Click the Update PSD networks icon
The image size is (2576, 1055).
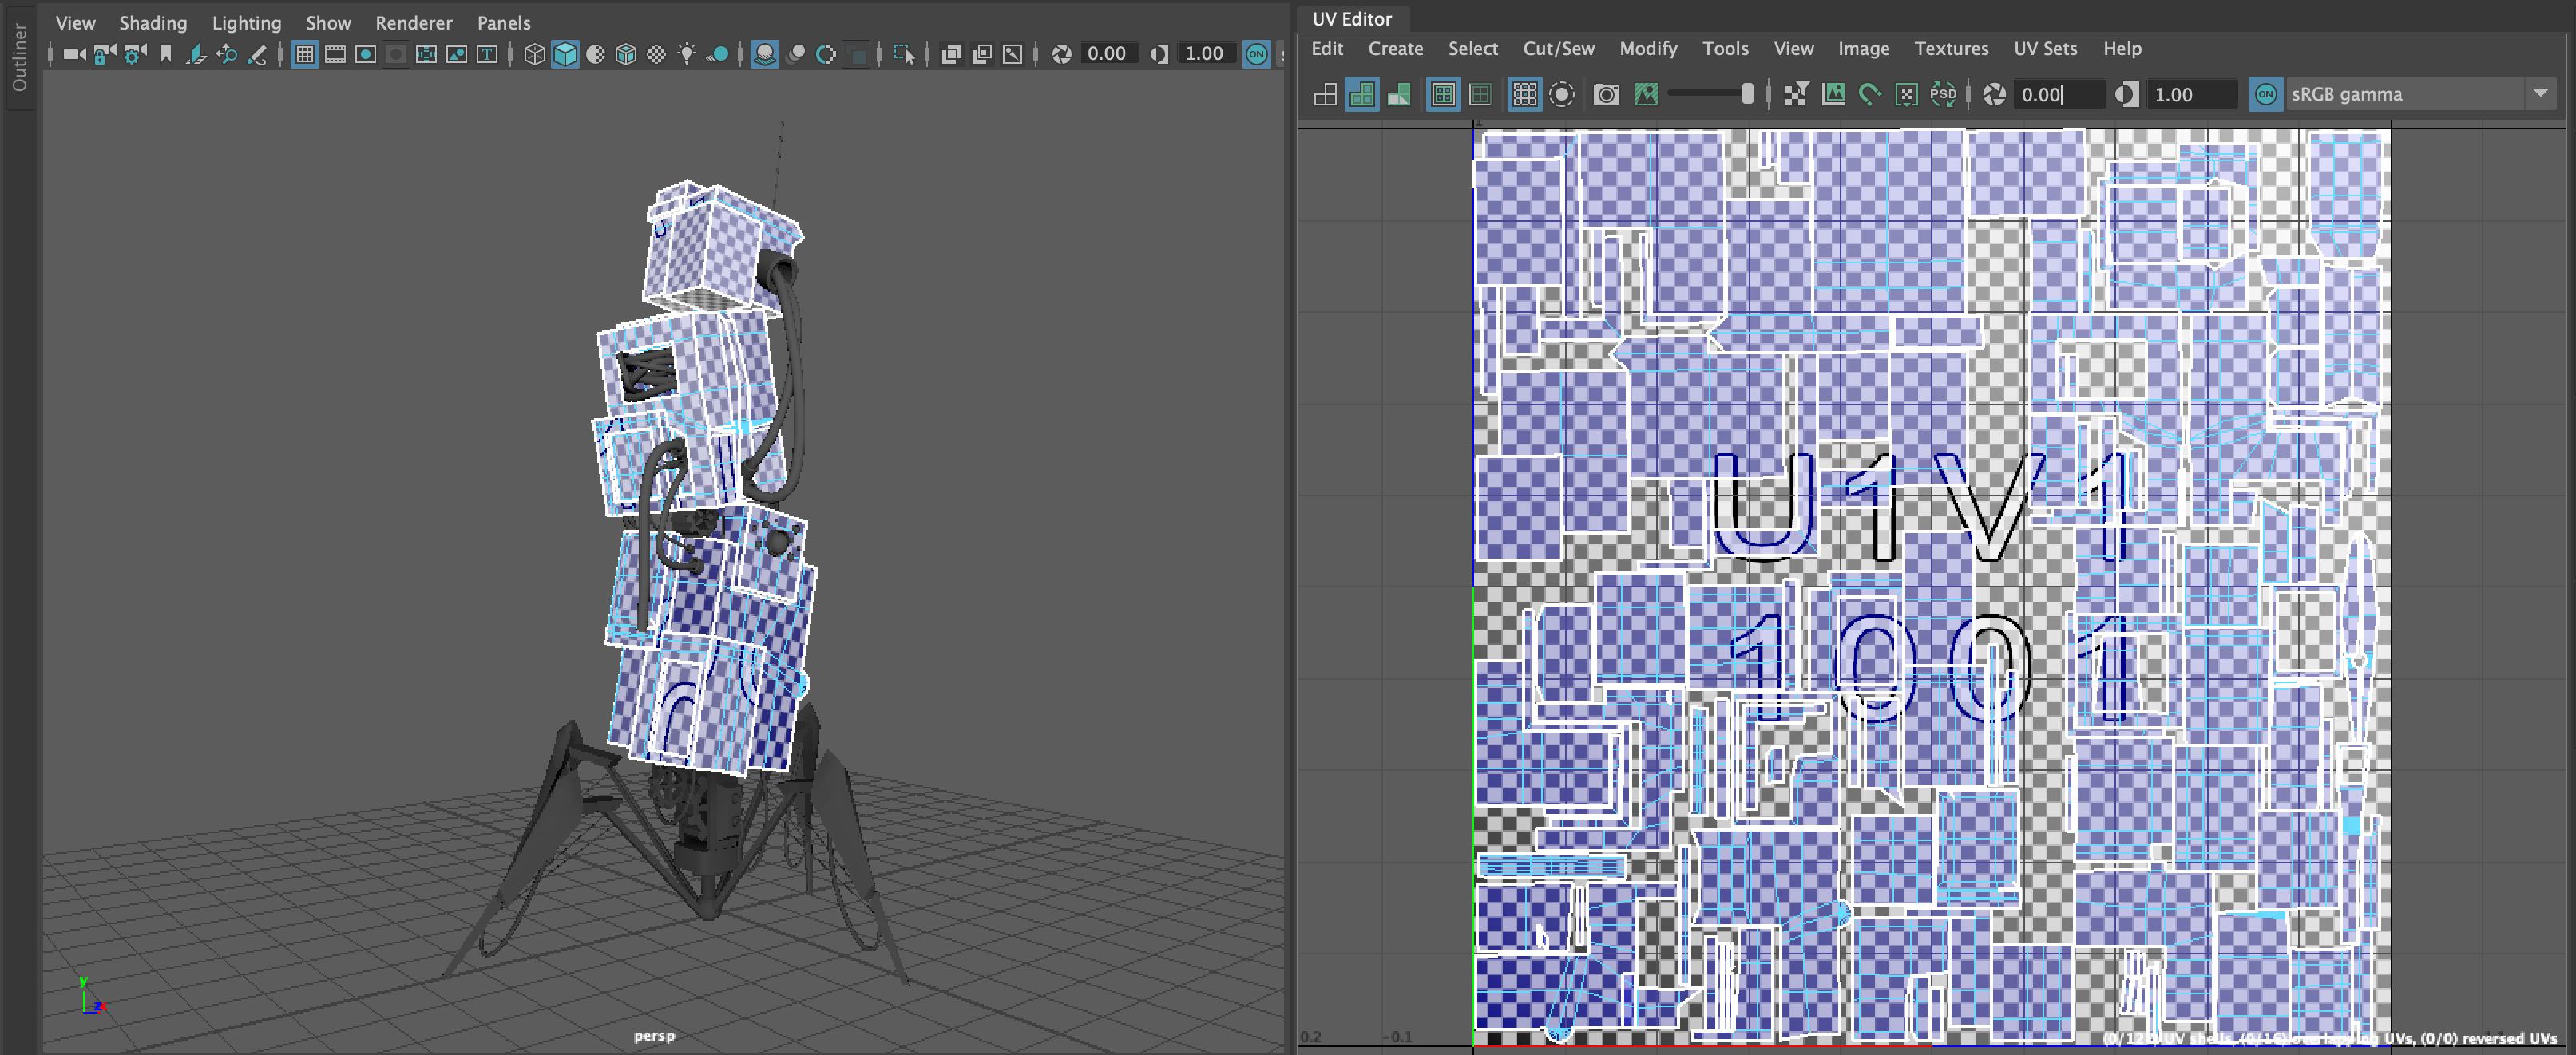pos(1943,95)
